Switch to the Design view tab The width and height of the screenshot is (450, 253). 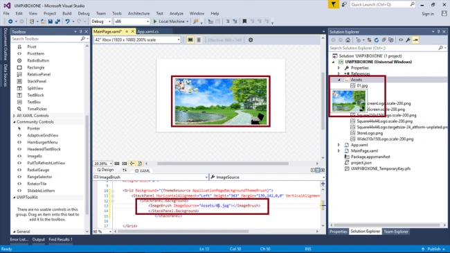point(105,170)
